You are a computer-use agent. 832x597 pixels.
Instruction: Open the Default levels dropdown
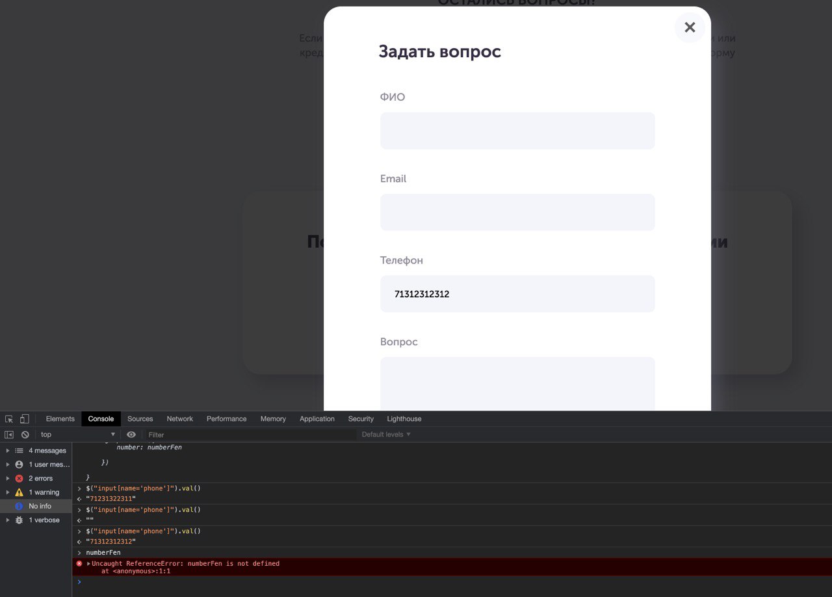pyautogui.click(x=386, y=434)
